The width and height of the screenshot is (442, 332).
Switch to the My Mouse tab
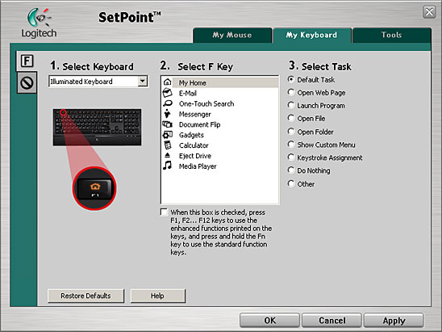[x=232, y=35]
